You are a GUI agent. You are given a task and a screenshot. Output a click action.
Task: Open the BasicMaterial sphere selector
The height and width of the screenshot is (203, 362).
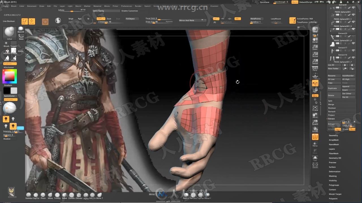click(x=21, y=30)
